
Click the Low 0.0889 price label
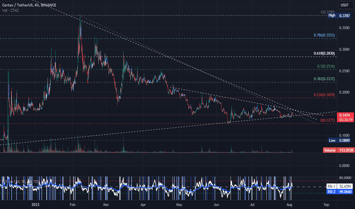coord(339,140)
